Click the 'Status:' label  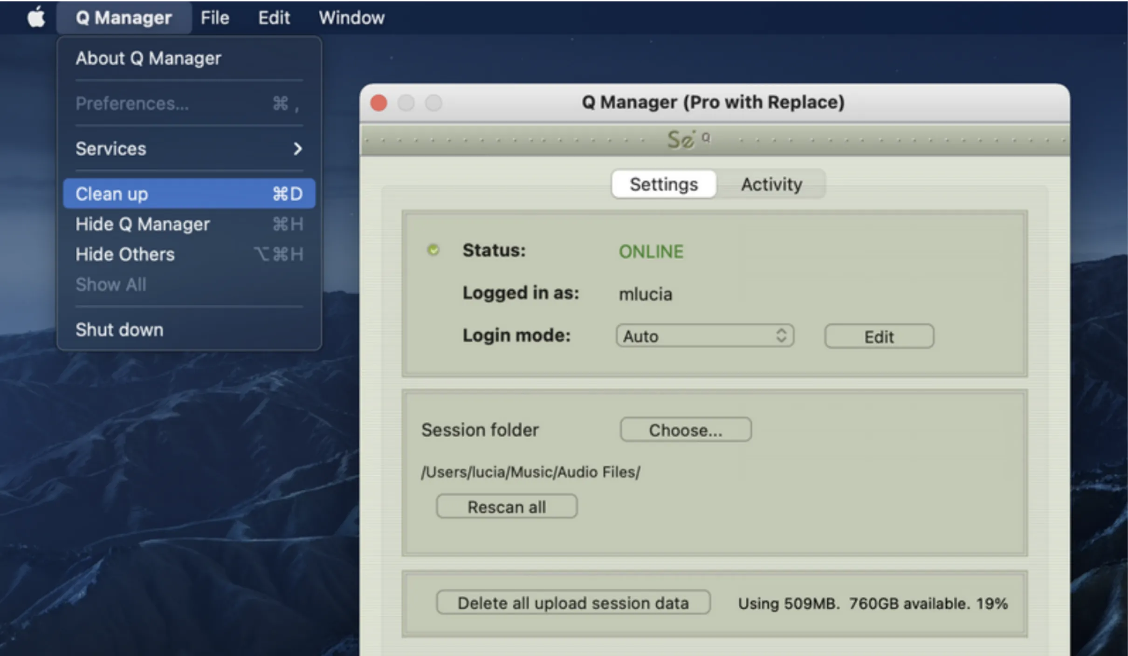tap(494, 250)
